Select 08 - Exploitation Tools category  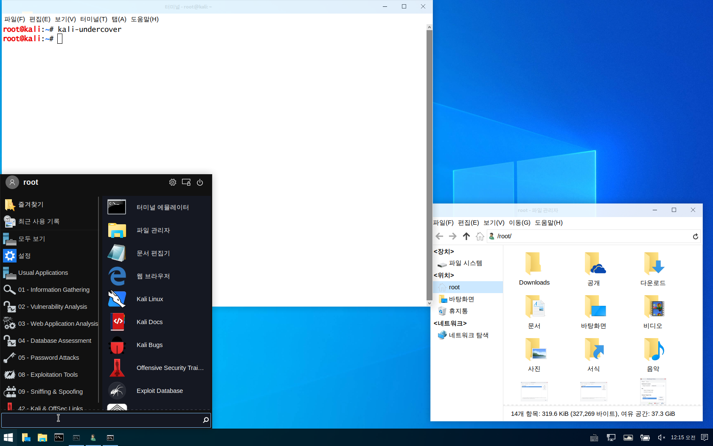click(50, 375)
